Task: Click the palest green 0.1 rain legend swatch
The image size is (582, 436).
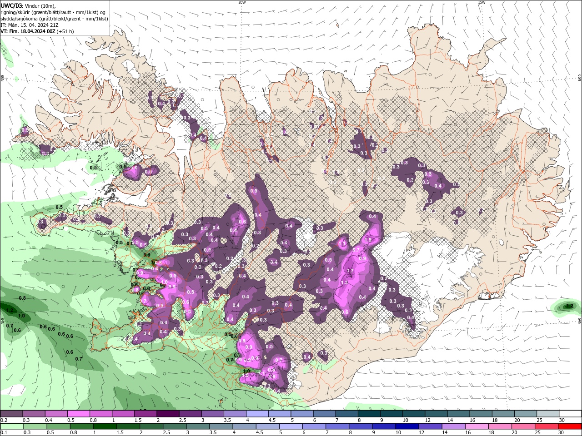Action: coord(12,426)
